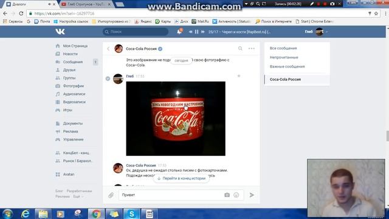Open the notifications bell
Viewport: 389px width, 219px height.
pos(179,32)
